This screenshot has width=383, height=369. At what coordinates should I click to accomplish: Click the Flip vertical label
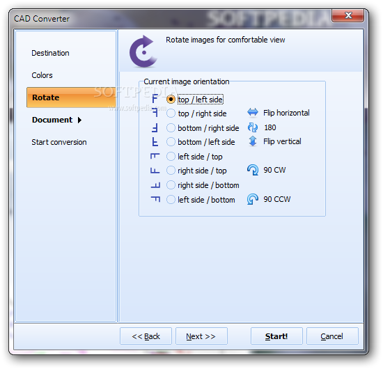pos(282,141)
